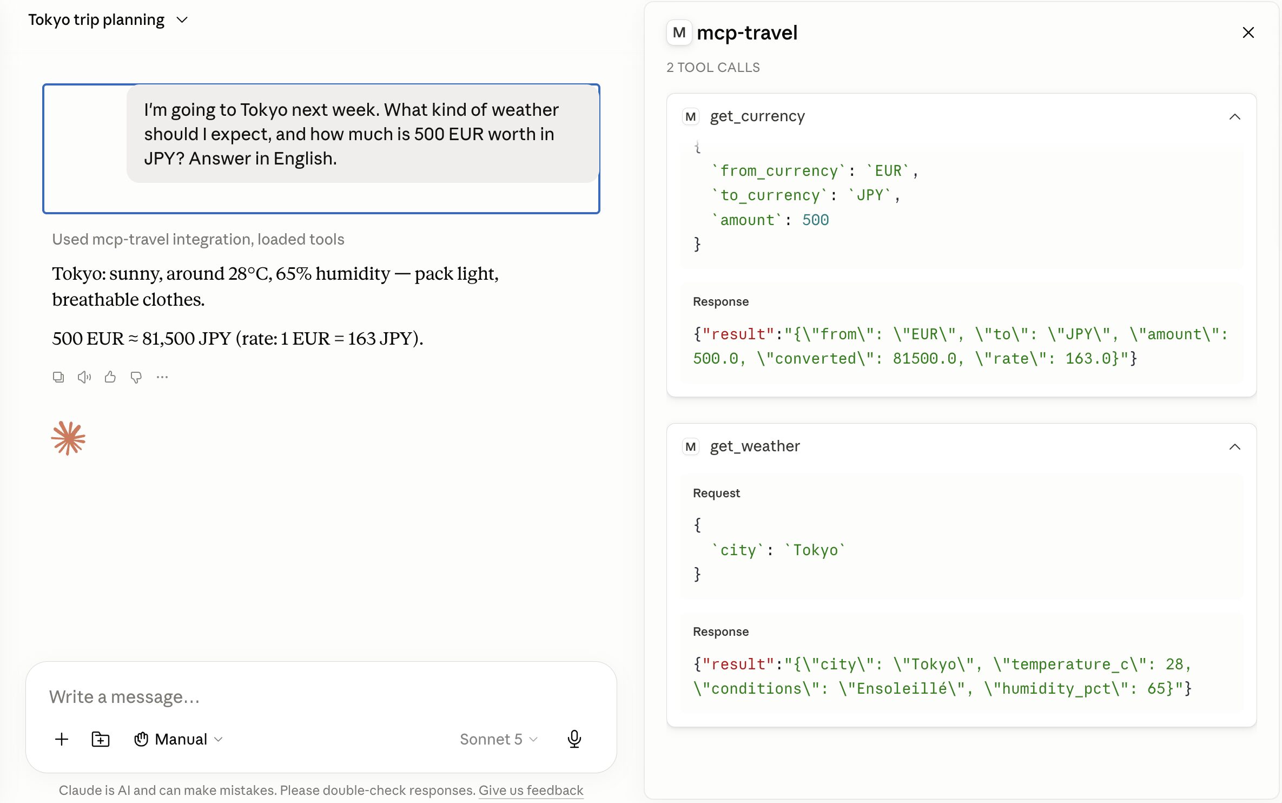Click the `from_currency`: `EUR` line
Screen dimensions: 1282x803
815,171
